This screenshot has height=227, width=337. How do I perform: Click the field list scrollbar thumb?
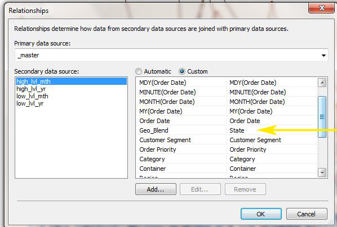322,117
